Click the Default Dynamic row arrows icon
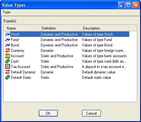The image size is (141, 122). tap(8, 72)
